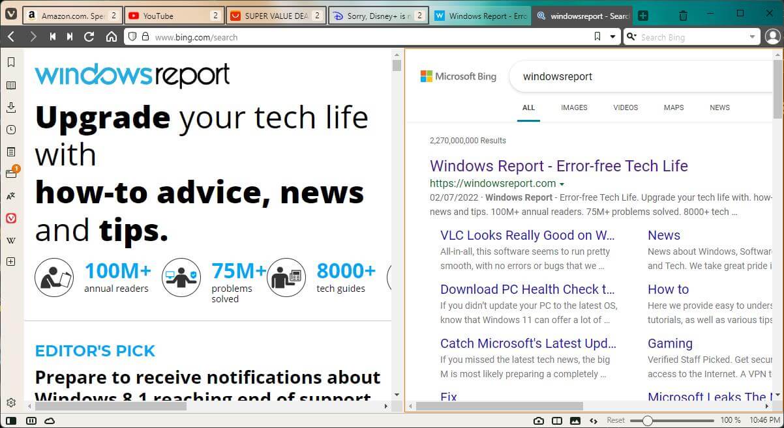This screenshot has width=784, height=428.
Task: Open the Windows Report search result title
Action: [559, 165]
